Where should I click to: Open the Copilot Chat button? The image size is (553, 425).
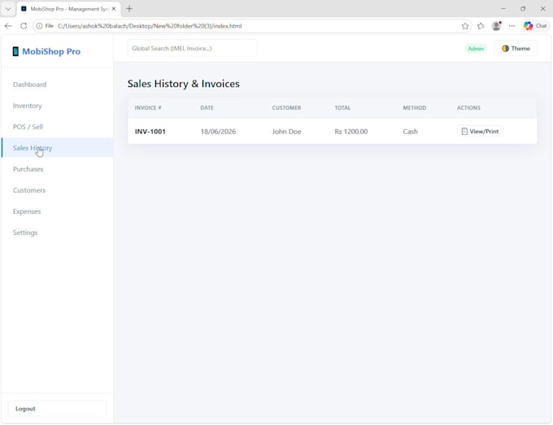(535, 26)
